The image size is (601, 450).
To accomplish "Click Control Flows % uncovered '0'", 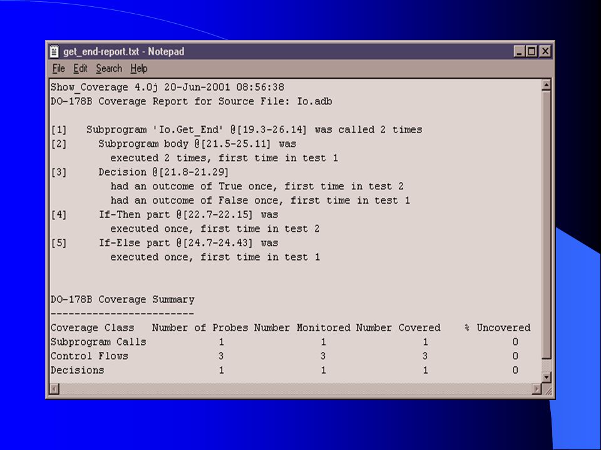I will pos(515,356).
